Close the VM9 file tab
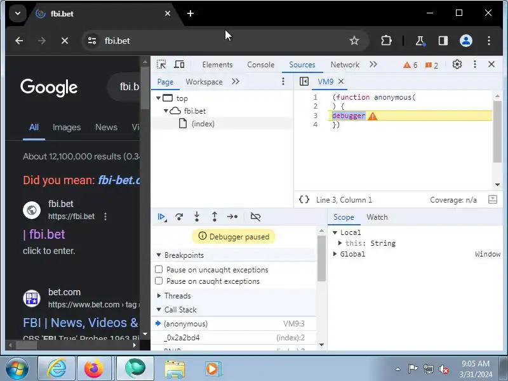Screen dimensions: 508x381 341,81
